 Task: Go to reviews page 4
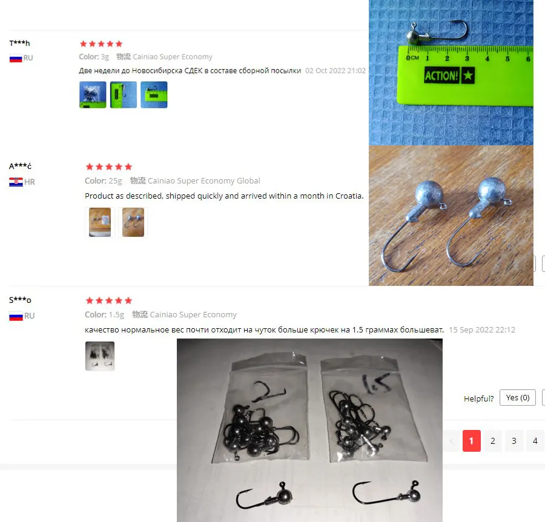pyautogui.click(x=535, y=441)
